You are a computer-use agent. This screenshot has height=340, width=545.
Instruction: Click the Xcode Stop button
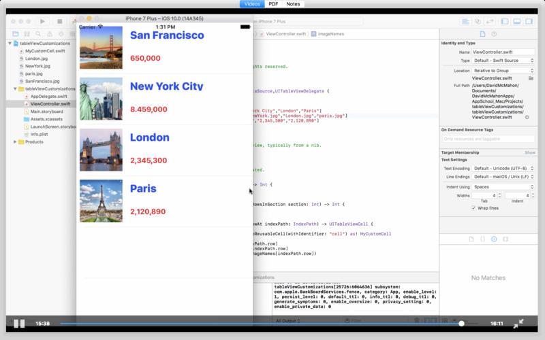click(60, 21)
